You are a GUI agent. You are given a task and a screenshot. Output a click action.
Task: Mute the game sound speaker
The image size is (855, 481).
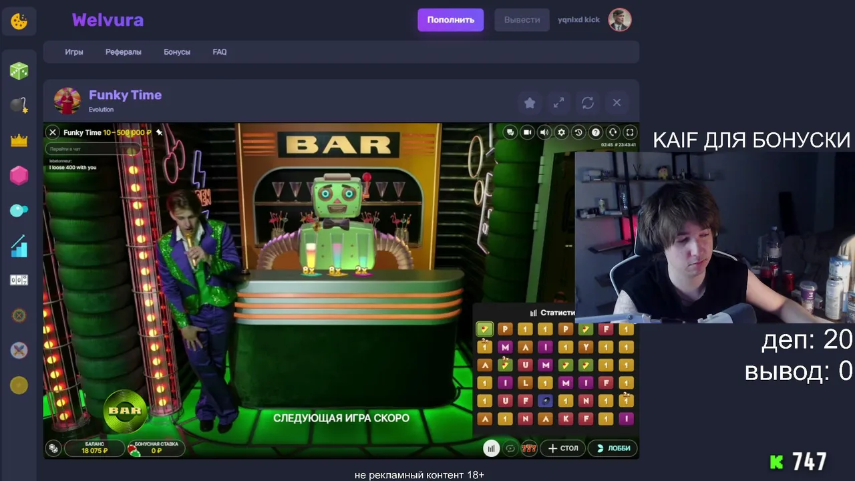pos(544,132)
